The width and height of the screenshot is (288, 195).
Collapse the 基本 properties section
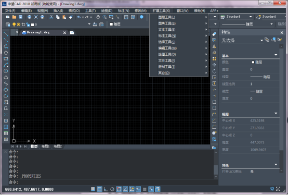coord(276,55)
